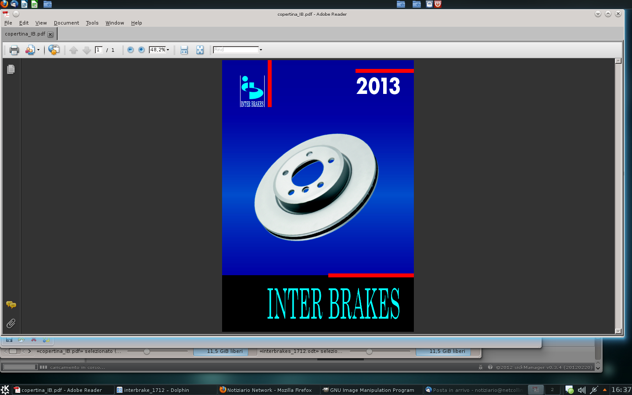Click the lock screen icon in top panel
This screenshot has height=395, width=632.
[429, 4]
